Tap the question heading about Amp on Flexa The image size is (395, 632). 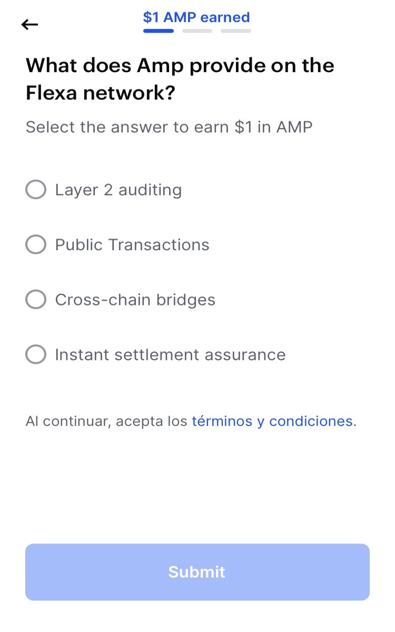(x=180, y=80)
